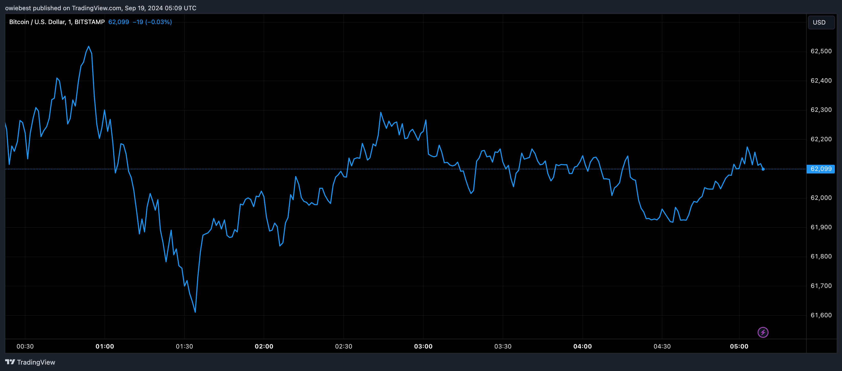Viewport: 842px width, 371px height.
Task: Click the published on TradingView.com caption
Action: click(101, 8)
